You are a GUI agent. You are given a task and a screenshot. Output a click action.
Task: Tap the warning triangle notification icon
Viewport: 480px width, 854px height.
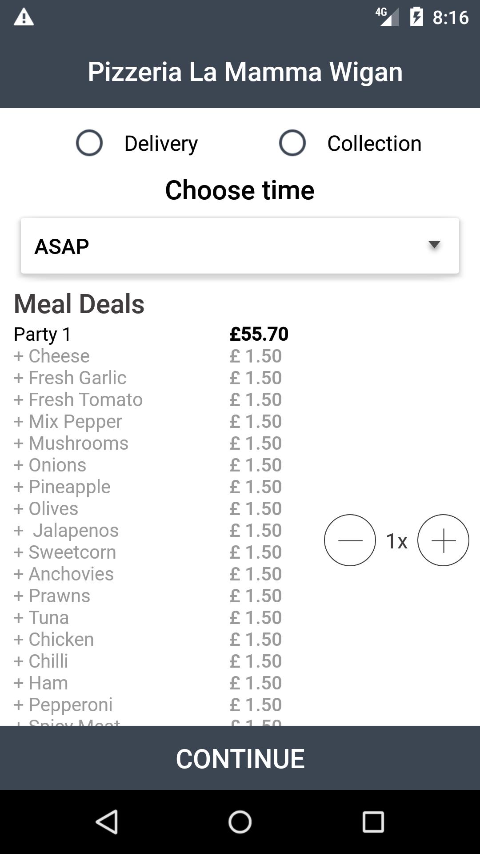pos(24,17)
